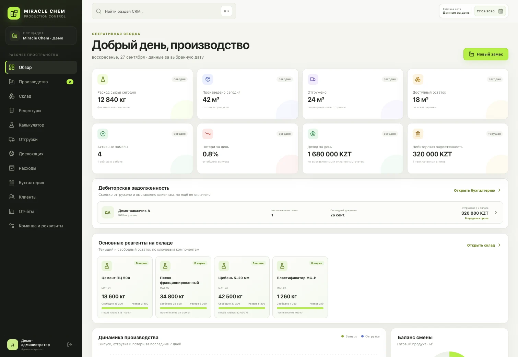Click the Производство factory icon

12,82
